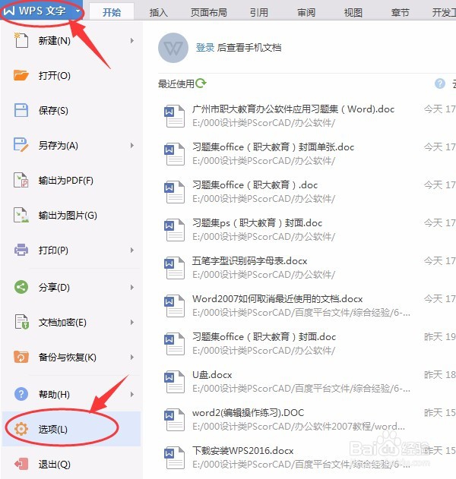Viewport: 456px width, 479px height.
Task: Click the WPS 文字 application menu button
Action: click(x=42, y=11)
